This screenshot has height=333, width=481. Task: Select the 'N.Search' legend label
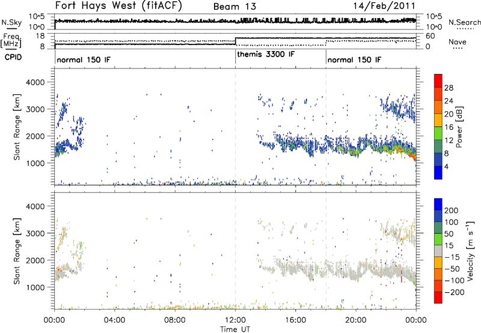464,22
